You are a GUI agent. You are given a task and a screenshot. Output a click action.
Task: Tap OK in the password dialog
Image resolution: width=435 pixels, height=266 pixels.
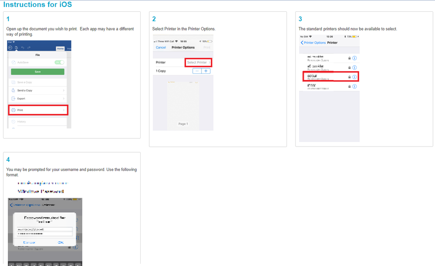coord(61,243)
